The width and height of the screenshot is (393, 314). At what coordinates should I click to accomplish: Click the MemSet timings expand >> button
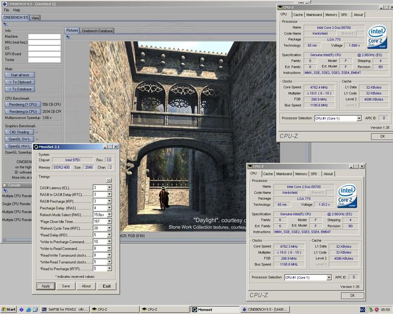(109, 180)
